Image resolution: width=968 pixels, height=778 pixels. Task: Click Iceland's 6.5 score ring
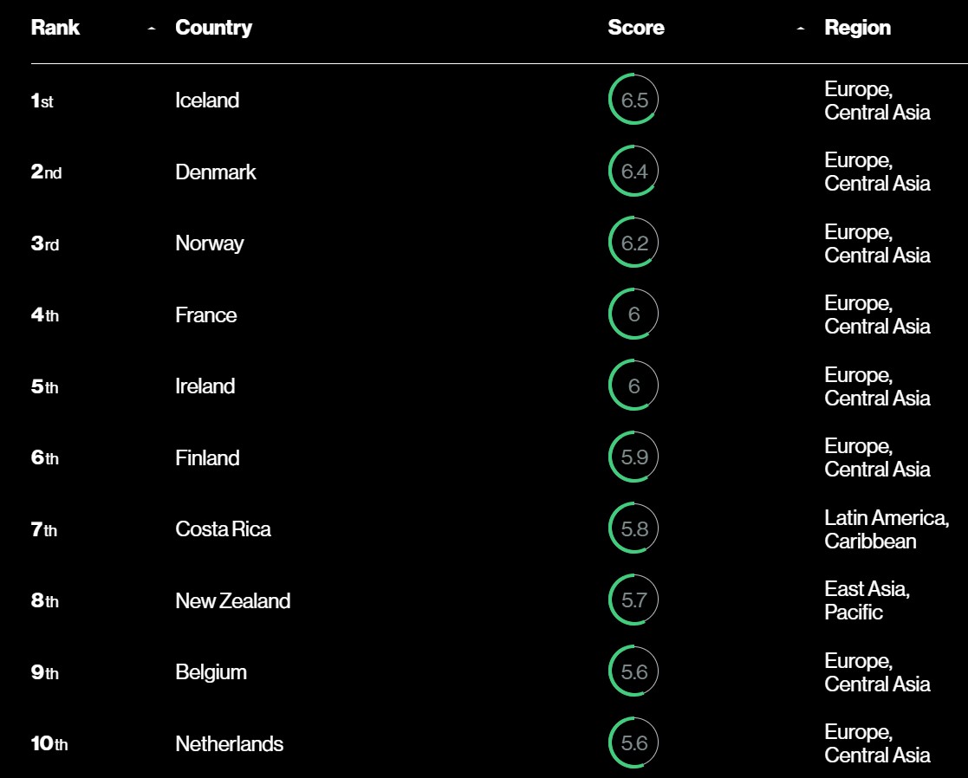(x=633, y=100)
